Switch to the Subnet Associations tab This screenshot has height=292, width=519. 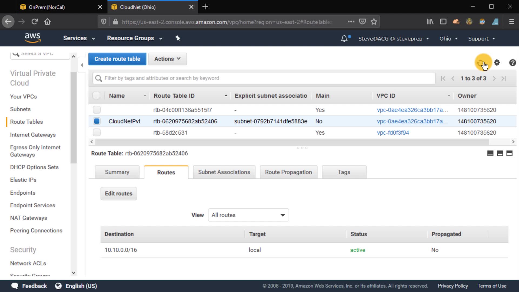coord(224,172)
